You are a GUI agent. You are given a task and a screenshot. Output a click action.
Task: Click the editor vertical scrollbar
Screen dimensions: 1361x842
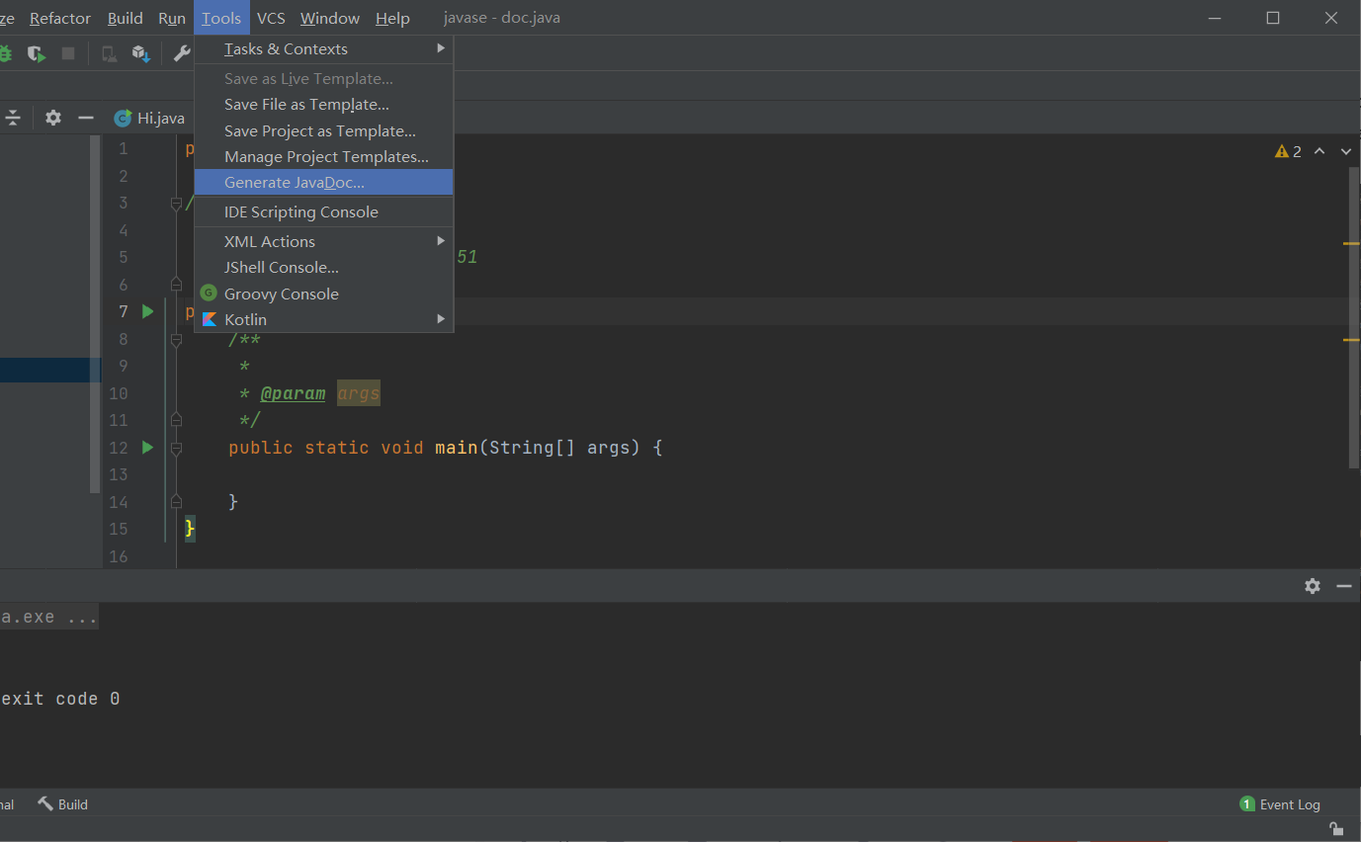(1355, 316)
